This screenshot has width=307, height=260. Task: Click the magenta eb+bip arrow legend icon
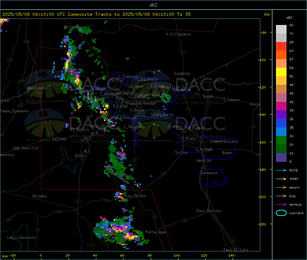pos(281,204)
